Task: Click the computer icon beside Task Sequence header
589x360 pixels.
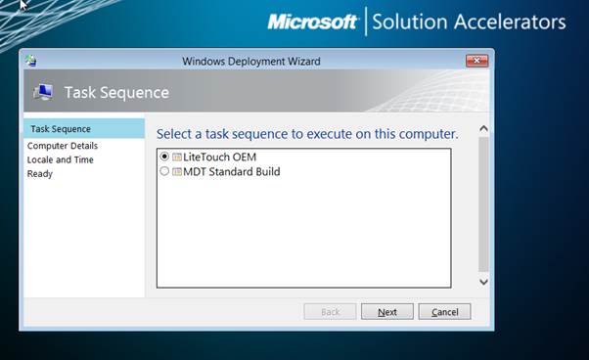Action: coord(43,92)
